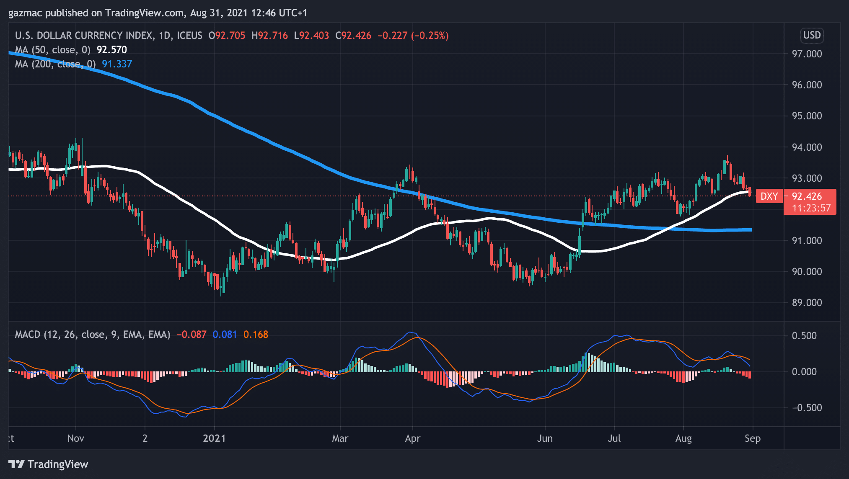Click the 90.000 price axis label
Image resolution: width=849 pixels, height=479 pixels.
click(807, 272)
